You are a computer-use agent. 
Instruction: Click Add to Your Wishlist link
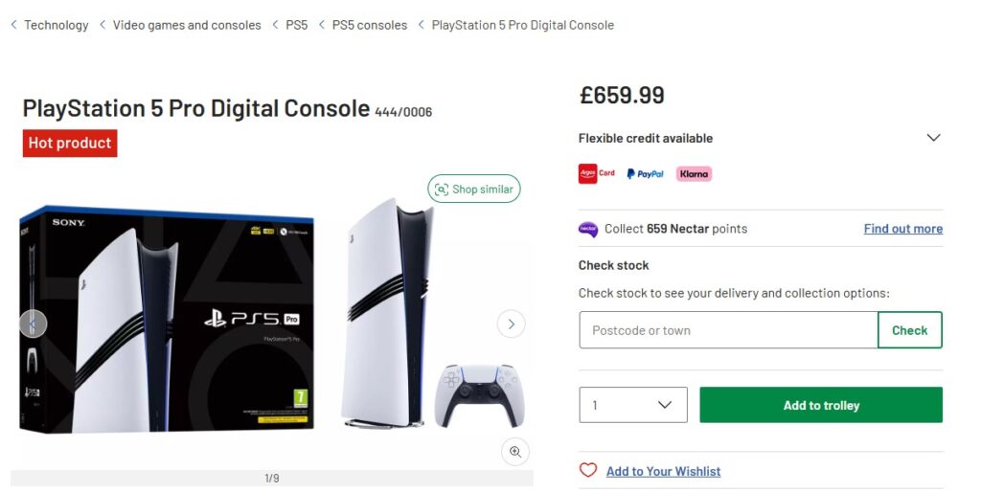pyautogui.click(x=663, y=471)
